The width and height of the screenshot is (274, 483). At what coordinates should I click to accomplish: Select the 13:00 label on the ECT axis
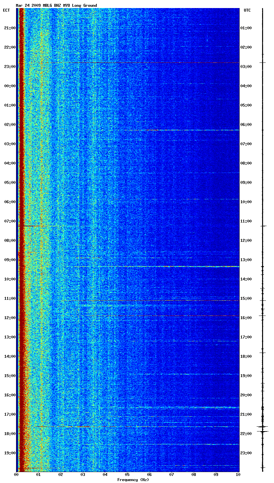10,337
